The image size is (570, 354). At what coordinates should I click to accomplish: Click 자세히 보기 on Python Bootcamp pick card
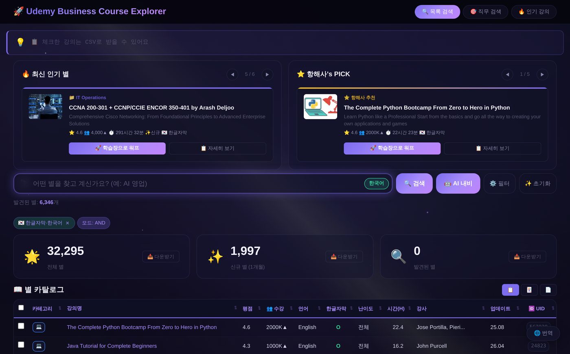pos(492,148)
